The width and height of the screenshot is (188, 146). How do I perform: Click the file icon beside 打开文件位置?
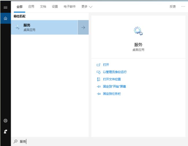click(98, 79)
